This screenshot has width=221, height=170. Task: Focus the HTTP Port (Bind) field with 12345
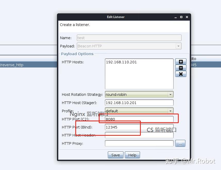(139, 127)
